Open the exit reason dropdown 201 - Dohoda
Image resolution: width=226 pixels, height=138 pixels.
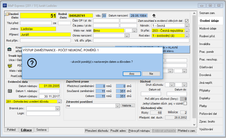click(x=59, y=101)
